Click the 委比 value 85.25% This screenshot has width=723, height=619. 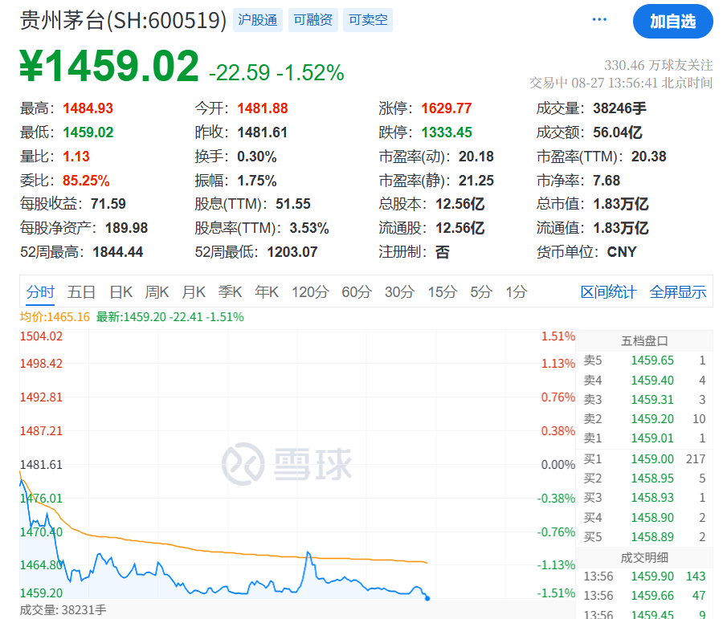(86, 180)
